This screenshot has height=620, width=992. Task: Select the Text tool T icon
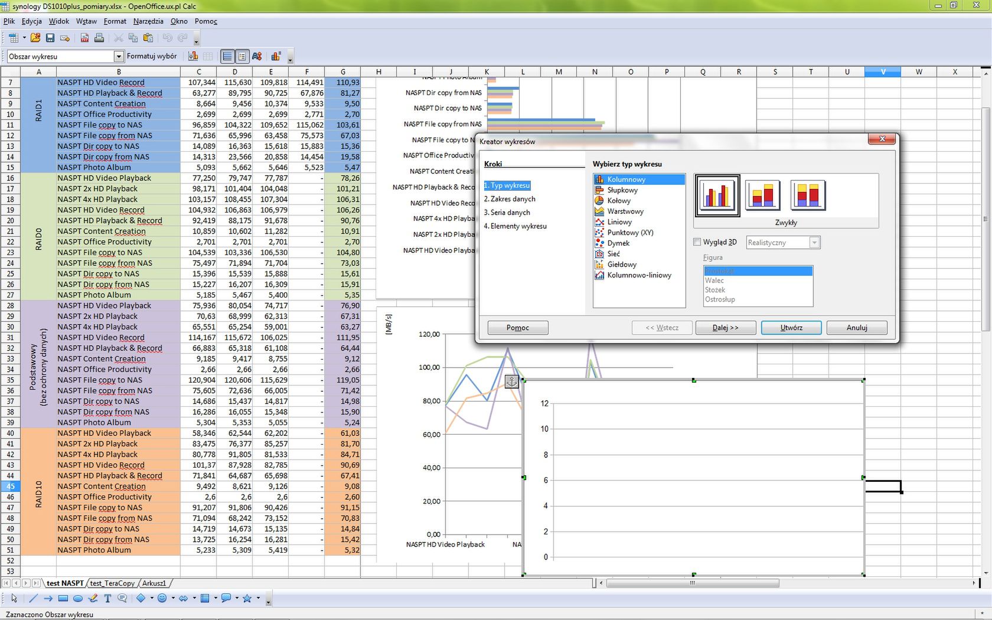point(107,599)
